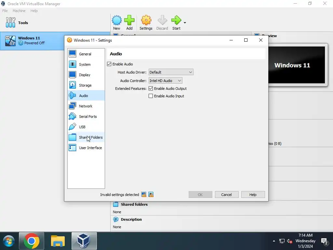333x250 pixels.
Task: Click the Windows 11 preview thumbnail
Action: pyautogui.click(x=297, y=65)
